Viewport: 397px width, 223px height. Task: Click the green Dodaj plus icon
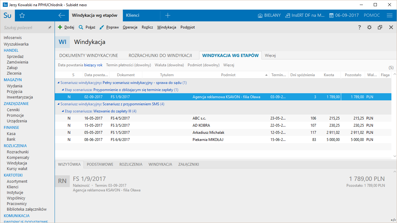60,27
